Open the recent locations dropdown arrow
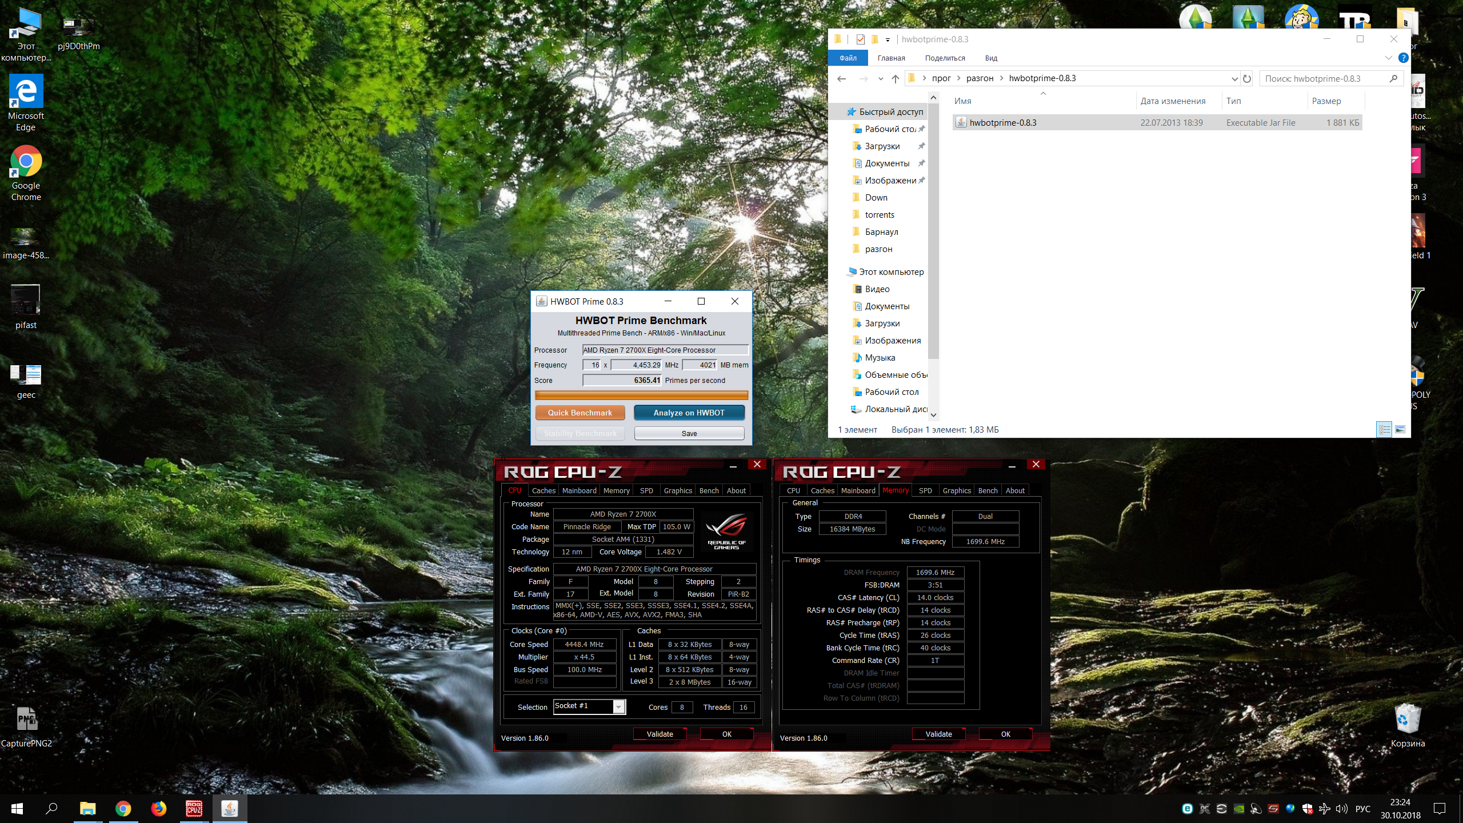The width and height of the screenshot is (1463, 823). tap(880, 79)
